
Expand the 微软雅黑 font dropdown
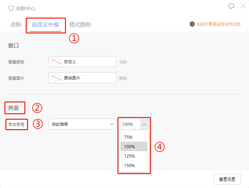tap(82, 124)
